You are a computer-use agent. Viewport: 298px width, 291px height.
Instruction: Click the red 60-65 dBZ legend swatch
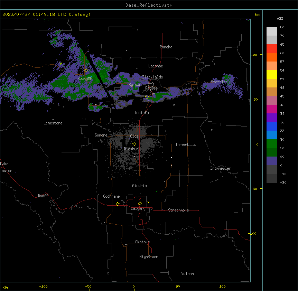[x=272, y=48]
